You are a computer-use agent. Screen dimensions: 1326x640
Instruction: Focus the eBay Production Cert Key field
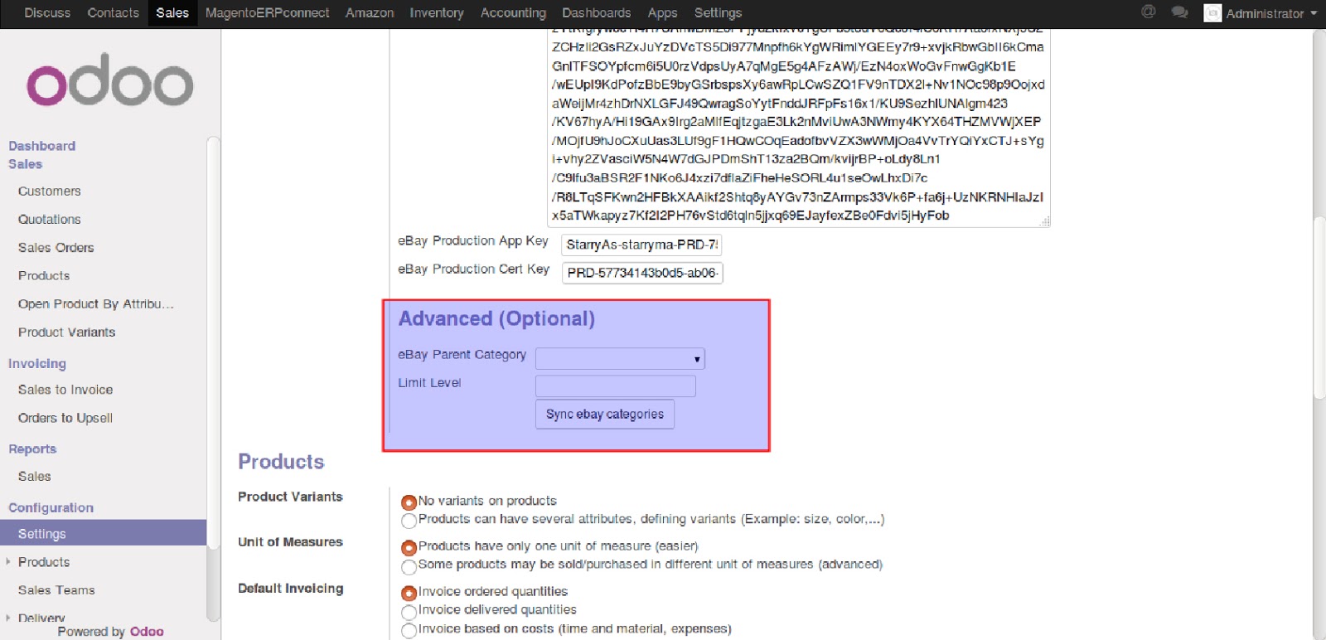(642, 273)
